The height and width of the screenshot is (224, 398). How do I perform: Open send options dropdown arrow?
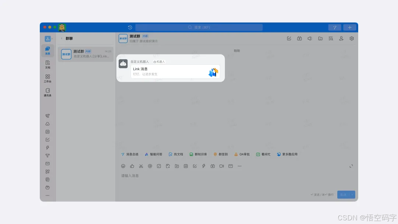tap(352, 195)
